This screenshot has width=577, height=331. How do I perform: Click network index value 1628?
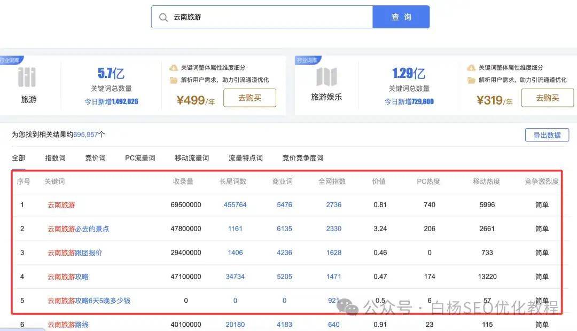click(334, 253)
